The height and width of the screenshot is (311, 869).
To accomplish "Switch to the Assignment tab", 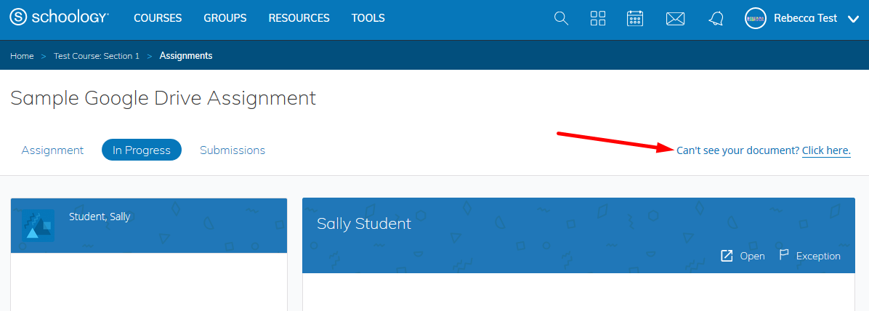I will point(52,150).
